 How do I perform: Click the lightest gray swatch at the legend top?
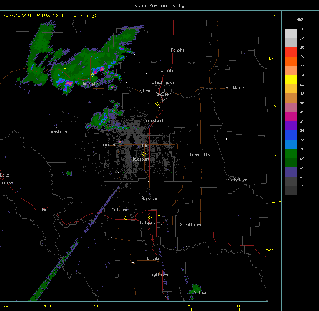pyautogui.click(x=291, y=33)
